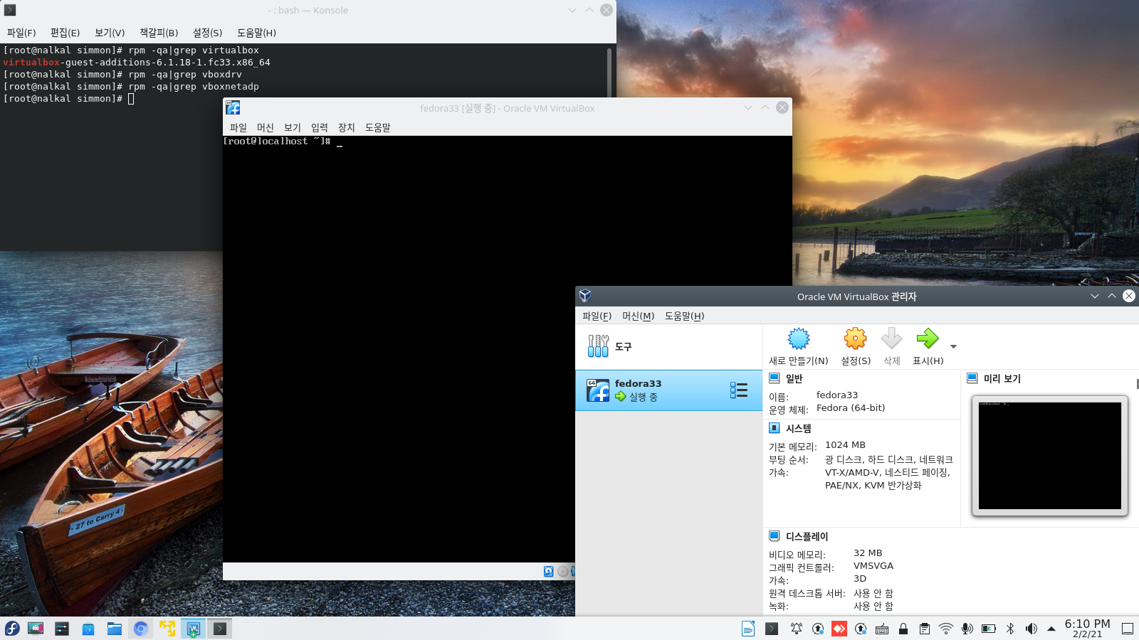Click the show desktop button in taskbar
The height and width of the screenshot is (640, 1139).
point(1128,629)
